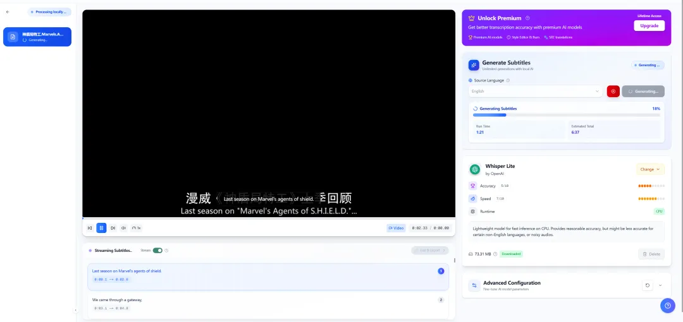Click the Run Time value 1:21
The height and width of the screenshot is (322, 683).
point(480,133)
